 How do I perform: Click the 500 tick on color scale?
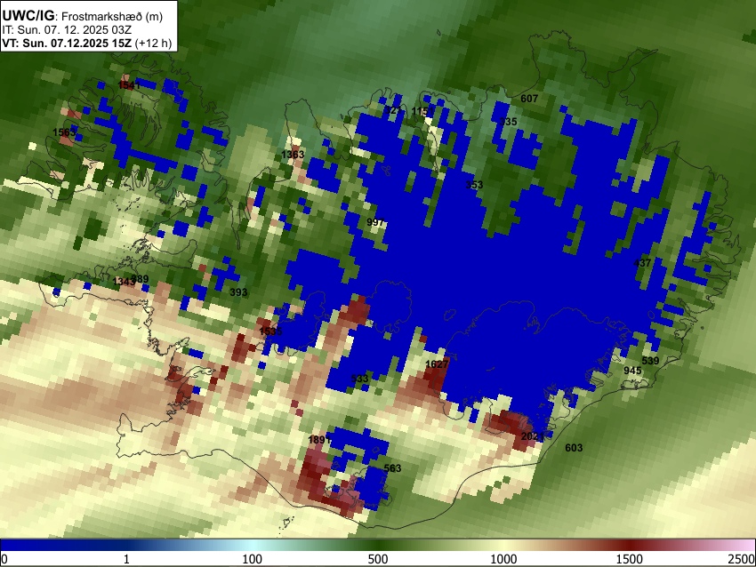click(x=378, y=559)
